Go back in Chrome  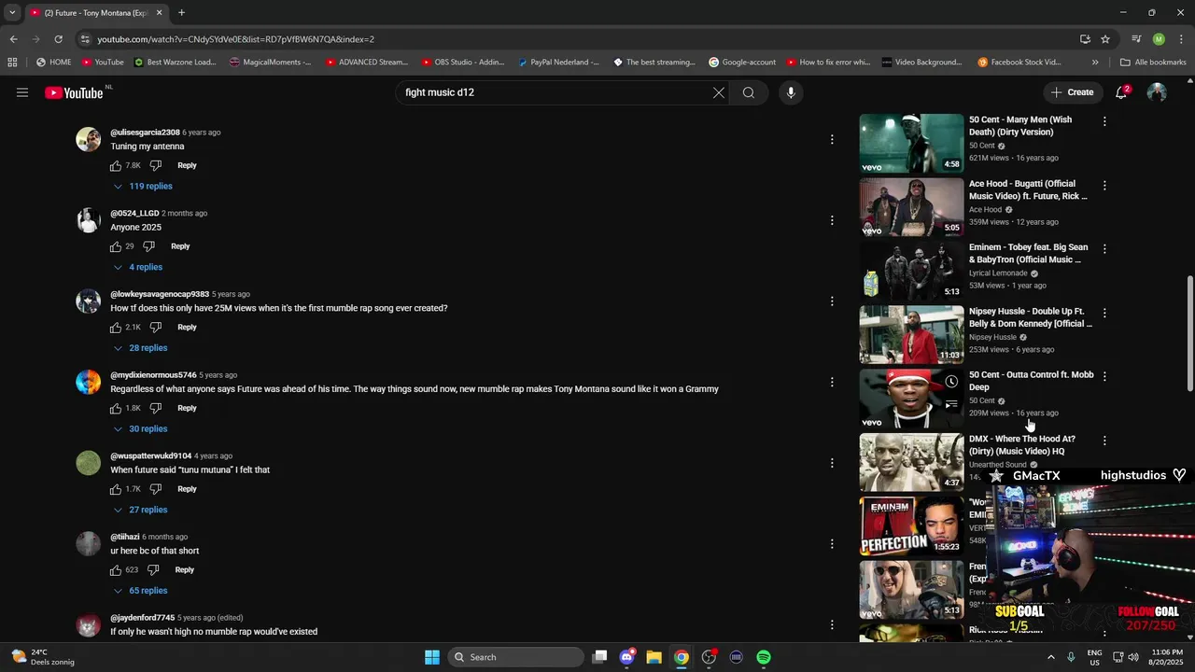[x=13, y=39]
